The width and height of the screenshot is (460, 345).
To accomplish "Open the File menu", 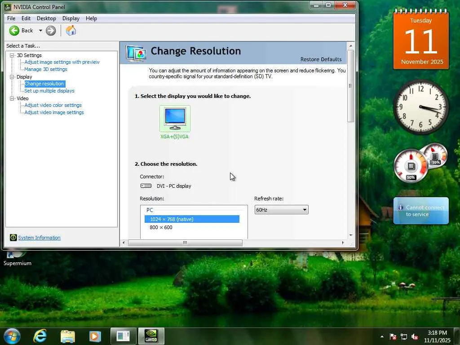I will coord(11,18).
